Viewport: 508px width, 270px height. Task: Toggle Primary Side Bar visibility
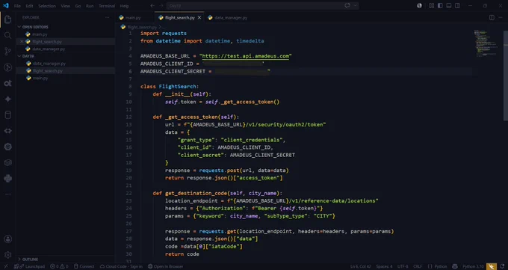coord(440,6)
